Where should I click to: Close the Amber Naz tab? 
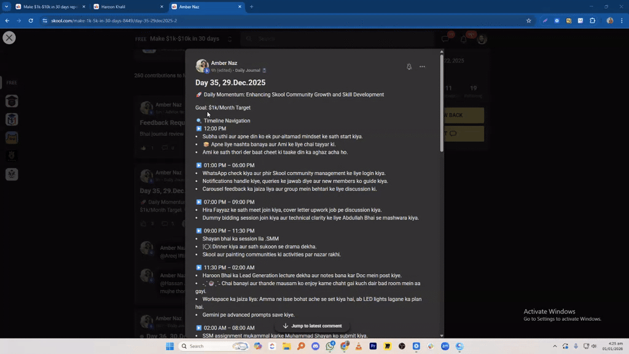tap(240, 7)
